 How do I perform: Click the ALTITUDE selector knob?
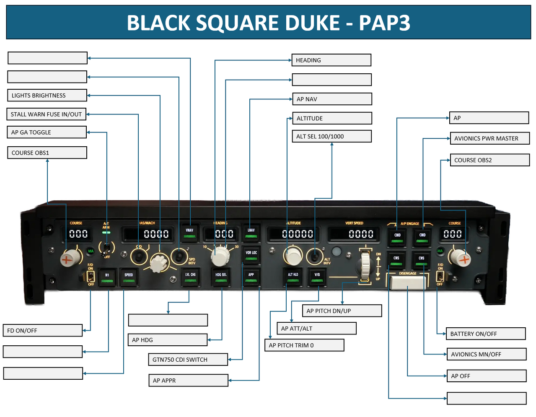click(293, 256)
